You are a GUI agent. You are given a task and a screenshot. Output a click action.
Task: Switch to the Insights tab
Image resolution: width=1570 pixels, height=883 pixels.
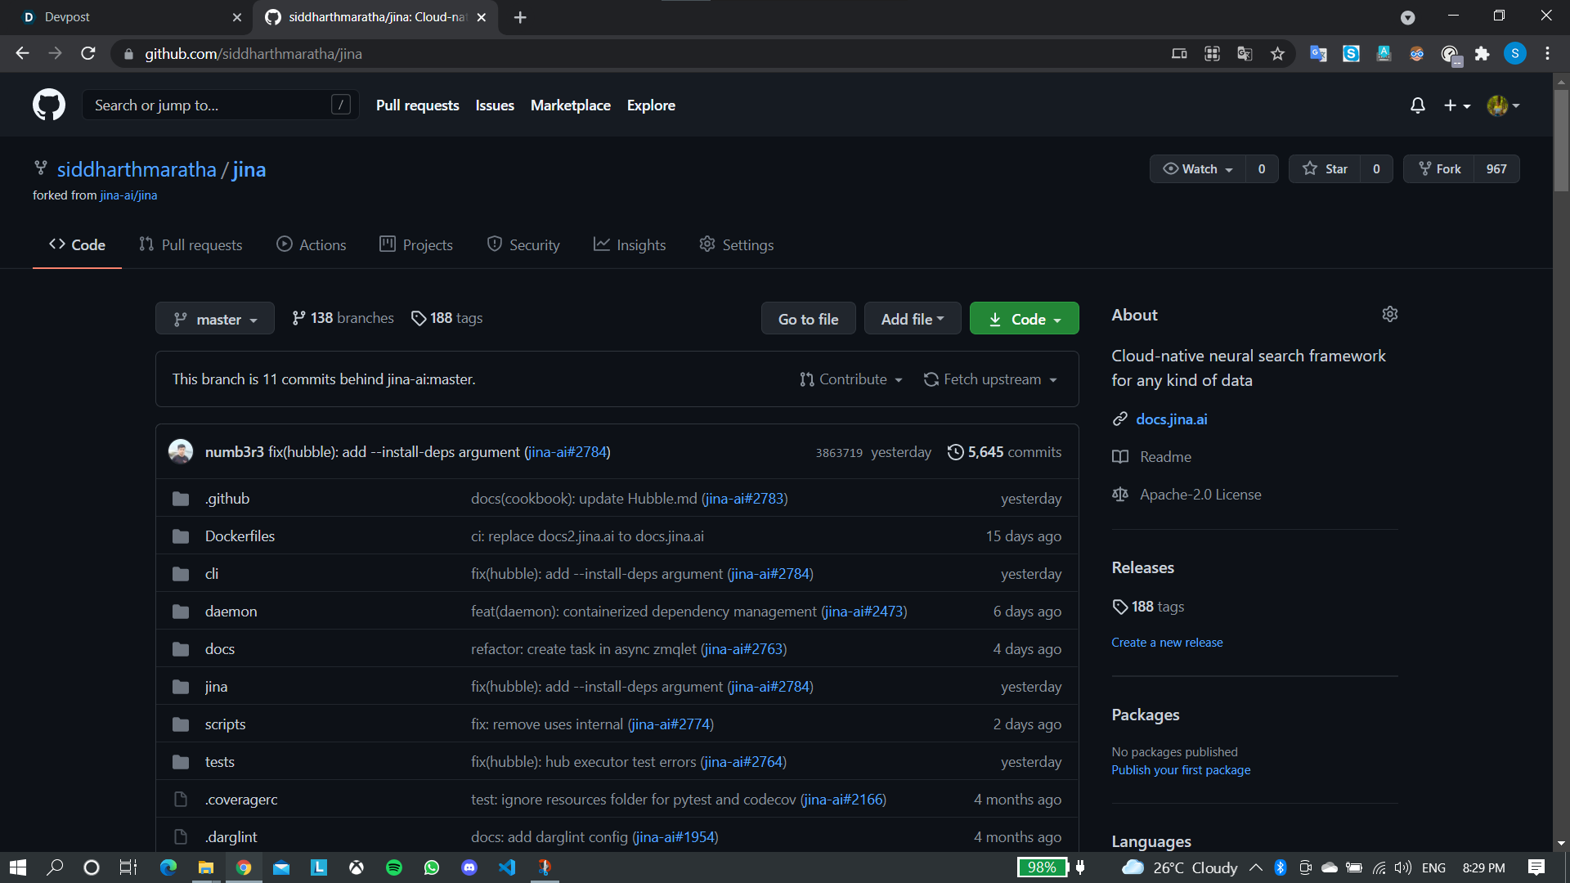630,245
